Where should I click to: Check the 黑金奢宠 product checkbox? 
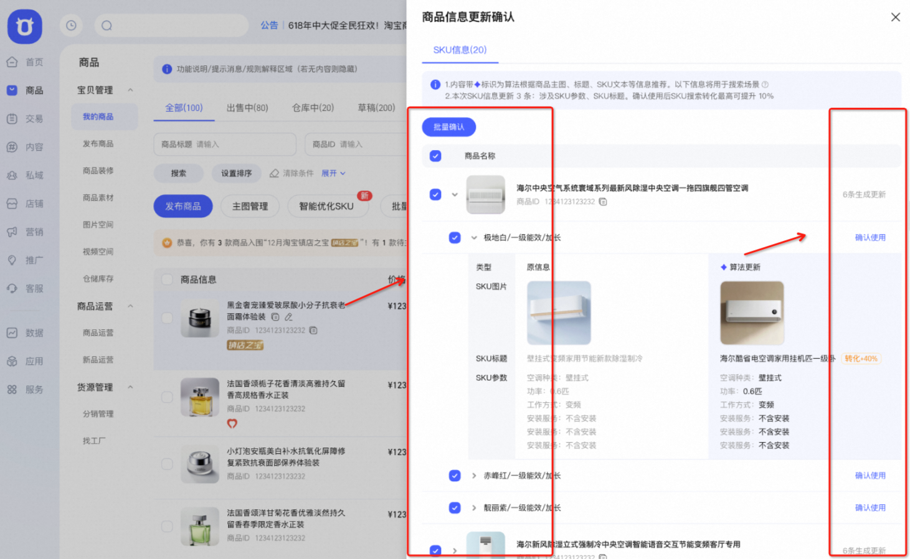(x=167, y=317)
